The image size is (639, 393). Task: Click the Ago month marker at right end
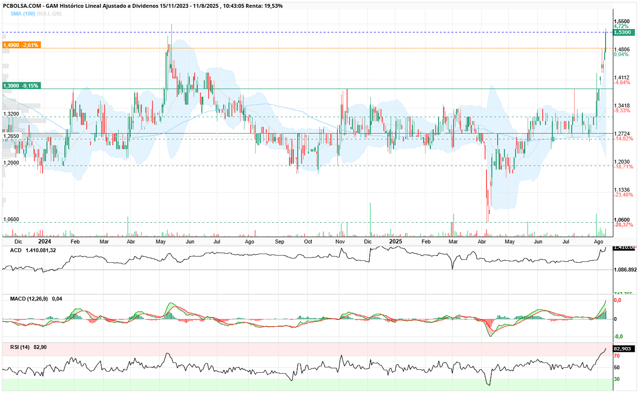(x=598, y=241)
